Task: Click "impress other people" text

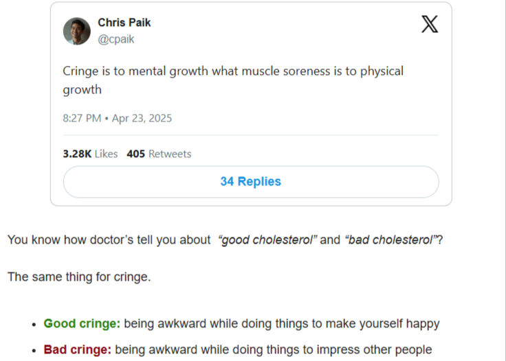Action: [x=374, y=349]
